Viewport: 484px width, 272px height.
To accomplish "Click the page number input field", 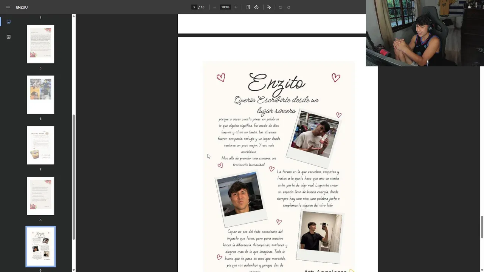I will (194, 7).
